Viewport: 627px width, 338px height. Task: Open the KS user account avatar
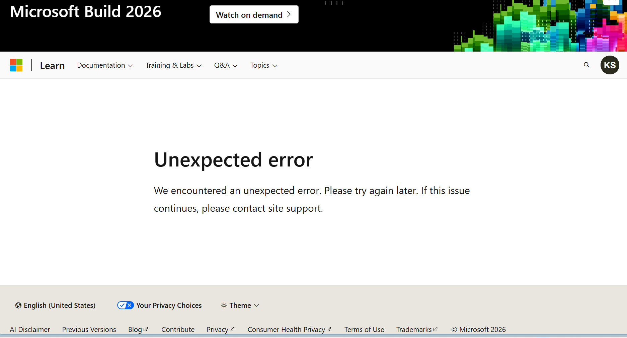pyautogui.click(x=610, y=65)
